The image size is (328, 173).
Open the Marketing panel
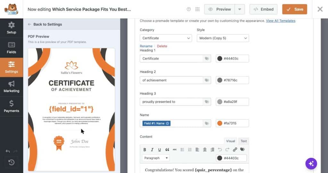pyautogui.click(x=11, y=87)
